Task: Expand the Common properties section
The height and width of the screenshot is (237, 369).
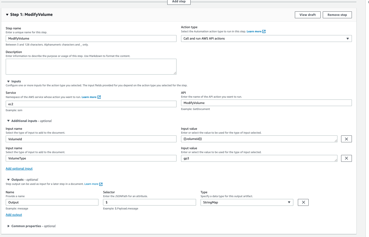Action: (x=8, y=226)
